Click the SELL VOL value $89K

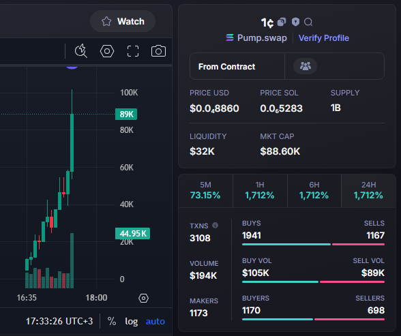(x=373, y=273)
